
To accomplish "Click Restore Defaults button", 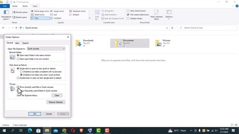I will 56,102.
